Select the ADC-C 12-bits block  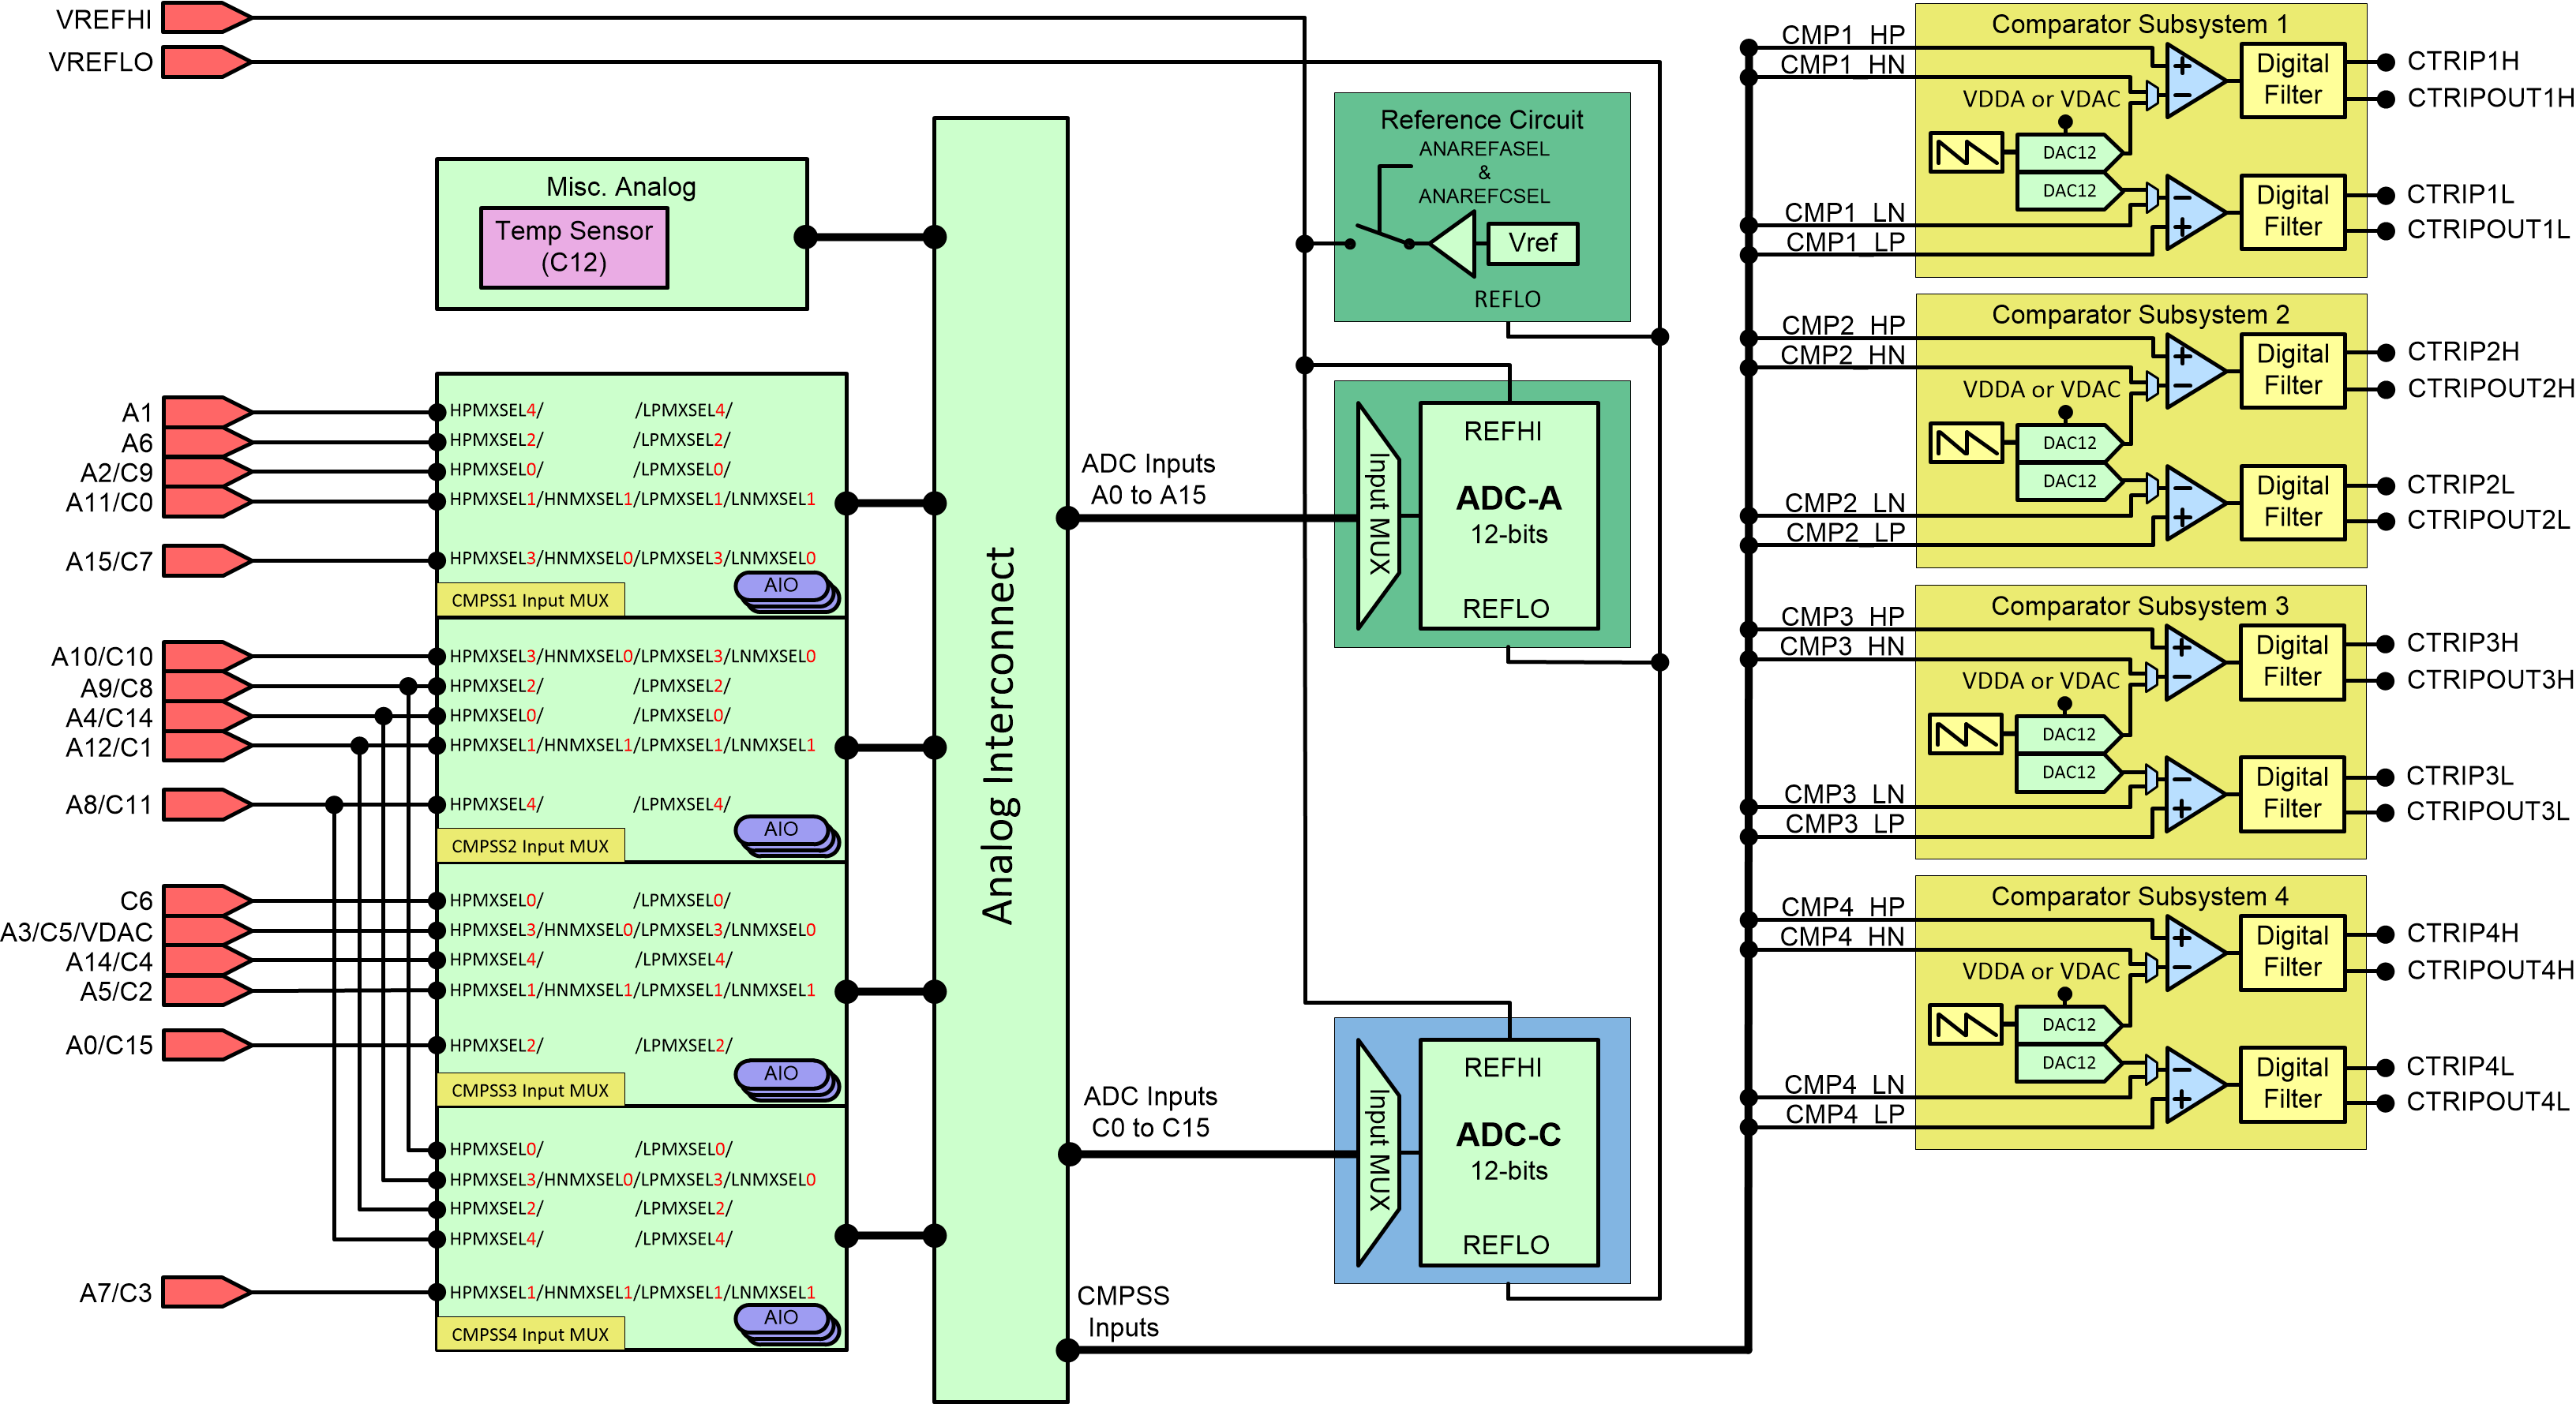1509,1153
